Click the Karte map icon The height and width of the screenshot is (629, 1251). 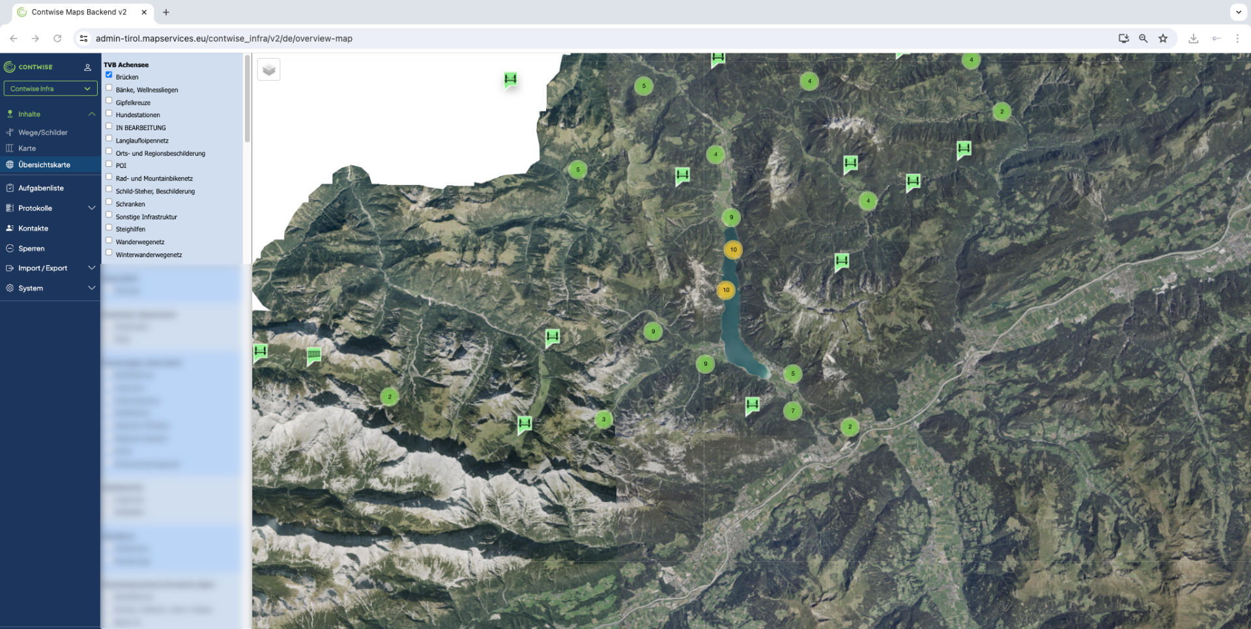[x=10, y=148]
